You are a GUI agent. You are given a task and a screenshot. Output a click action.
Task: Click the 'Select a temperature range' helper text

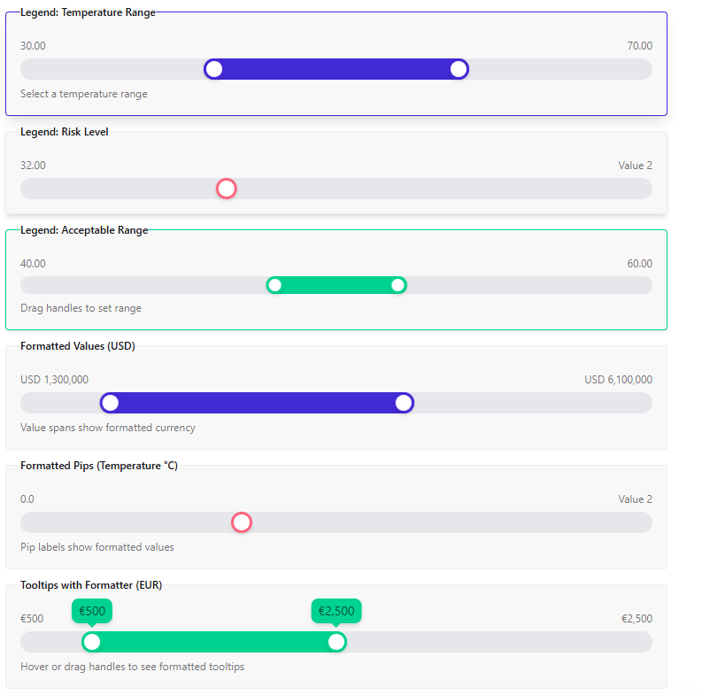[84, 94]
